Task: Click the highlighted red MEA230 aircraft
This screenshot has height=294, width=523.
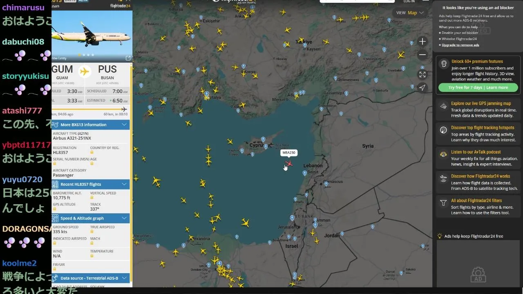Action: click(x=289, y=164)
